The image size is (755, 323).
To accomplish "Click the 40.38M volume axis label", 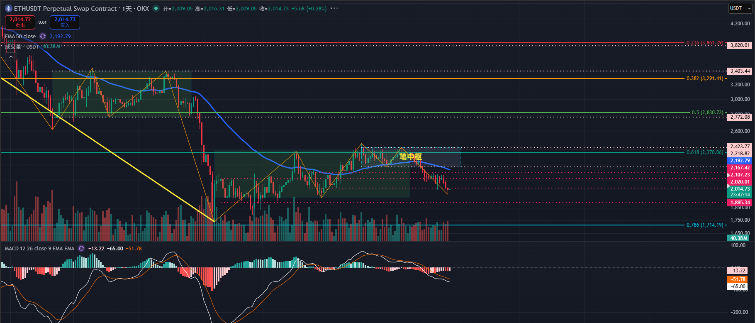I will pos(739,238).
